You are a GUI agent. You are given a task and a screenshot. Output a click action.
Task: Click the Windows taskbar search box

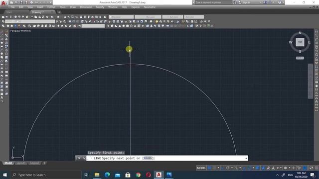pos(46,175)
